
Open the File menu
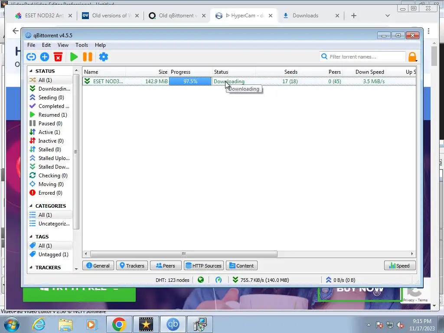coord(31,45)
